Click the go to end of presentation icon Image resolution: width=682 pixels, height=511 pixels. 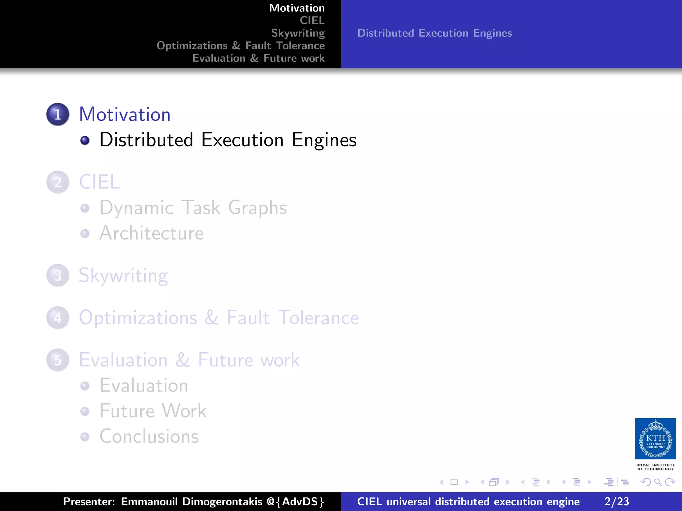[625, 482]
